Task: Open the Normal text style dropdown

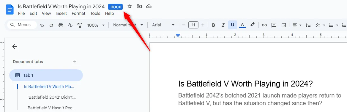Action: point(128,25)
